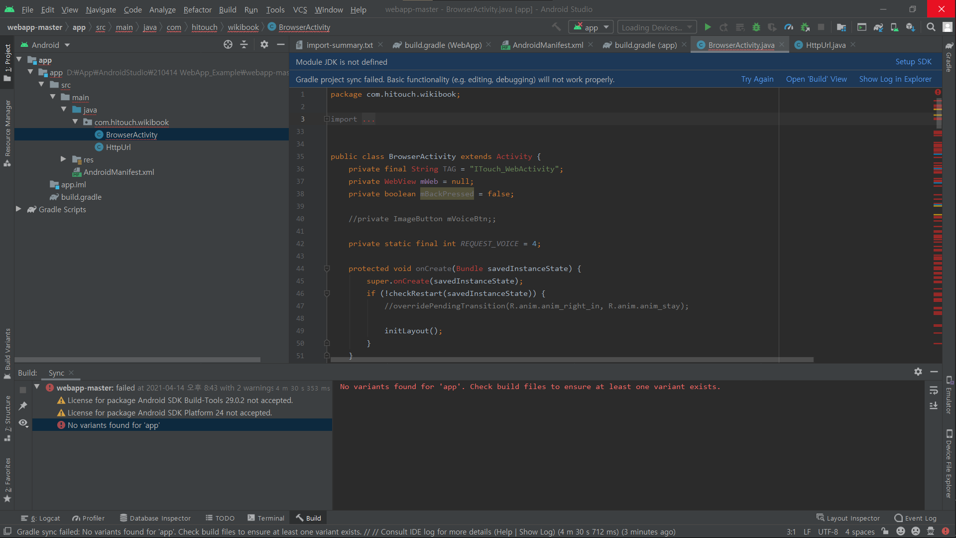956x538 pixels.
Task: Expand the Gradle Scripts tree node
Action: click(x=18, y=209)
